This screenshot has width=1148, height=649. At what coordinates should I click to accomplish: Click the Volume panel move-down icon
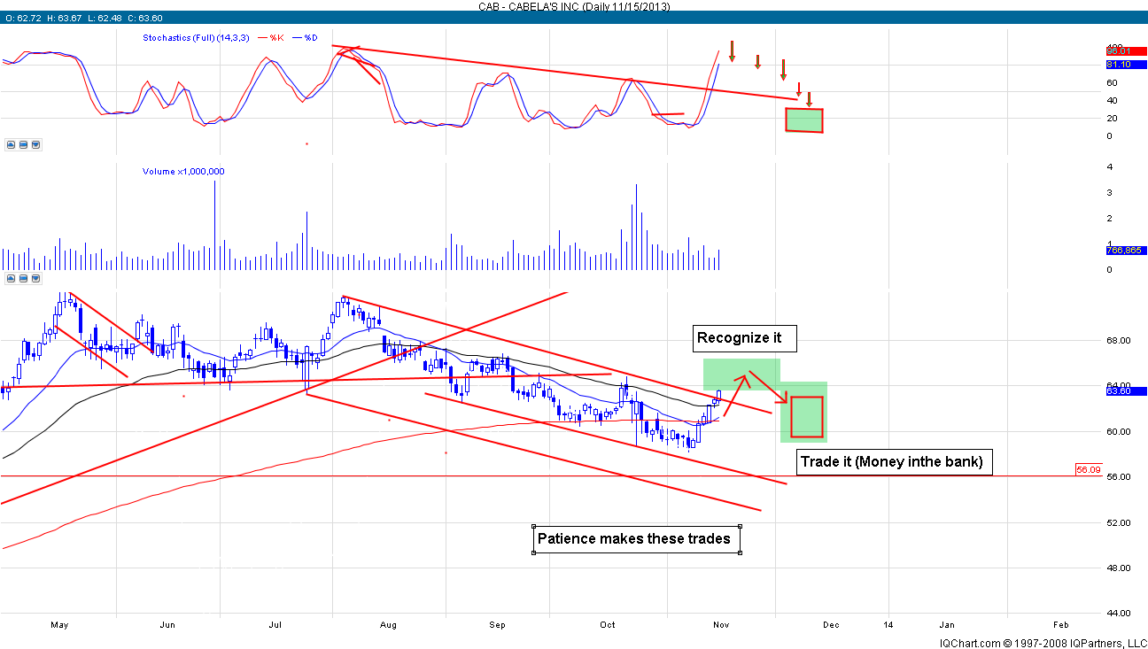tap(35, 278)
